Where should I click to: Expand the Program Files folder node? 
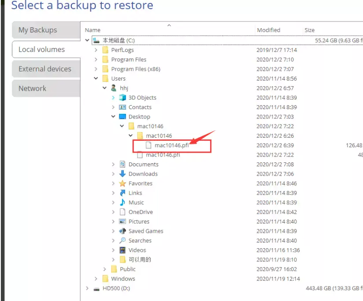tap(96, 59)
